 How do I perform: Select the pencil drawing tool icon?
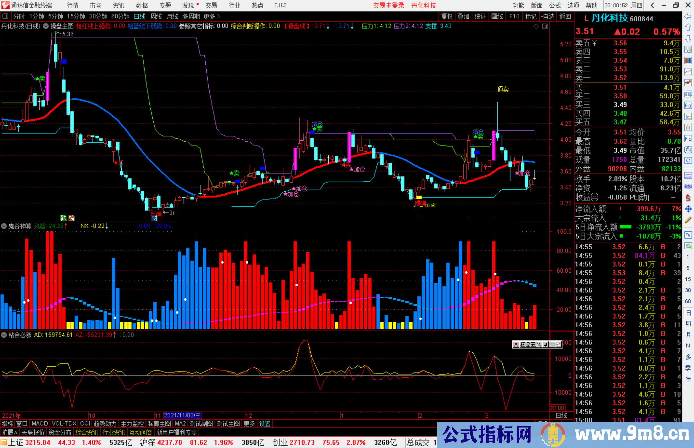[x=688, y=220]
